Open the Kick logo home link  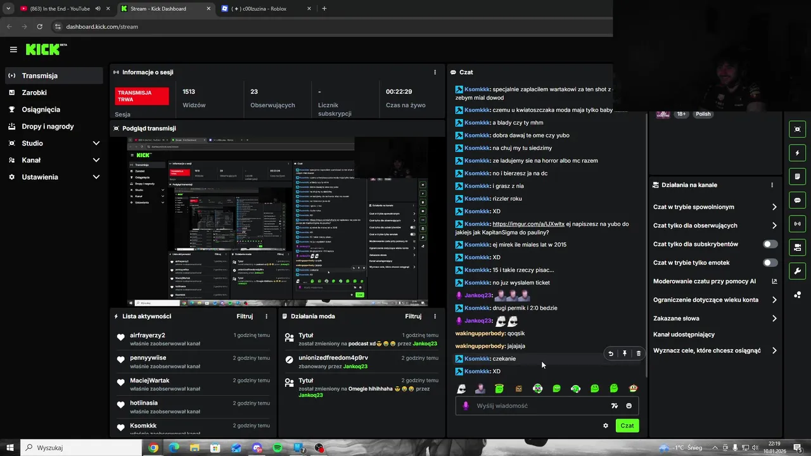click(x=46, y=49)
